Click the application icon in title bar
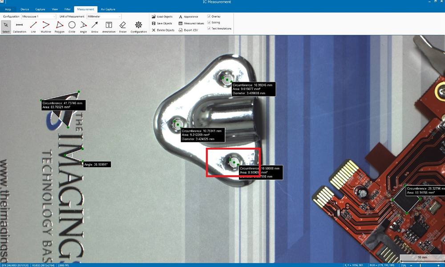This screenshot has width=445, height=267. [1, 2]
